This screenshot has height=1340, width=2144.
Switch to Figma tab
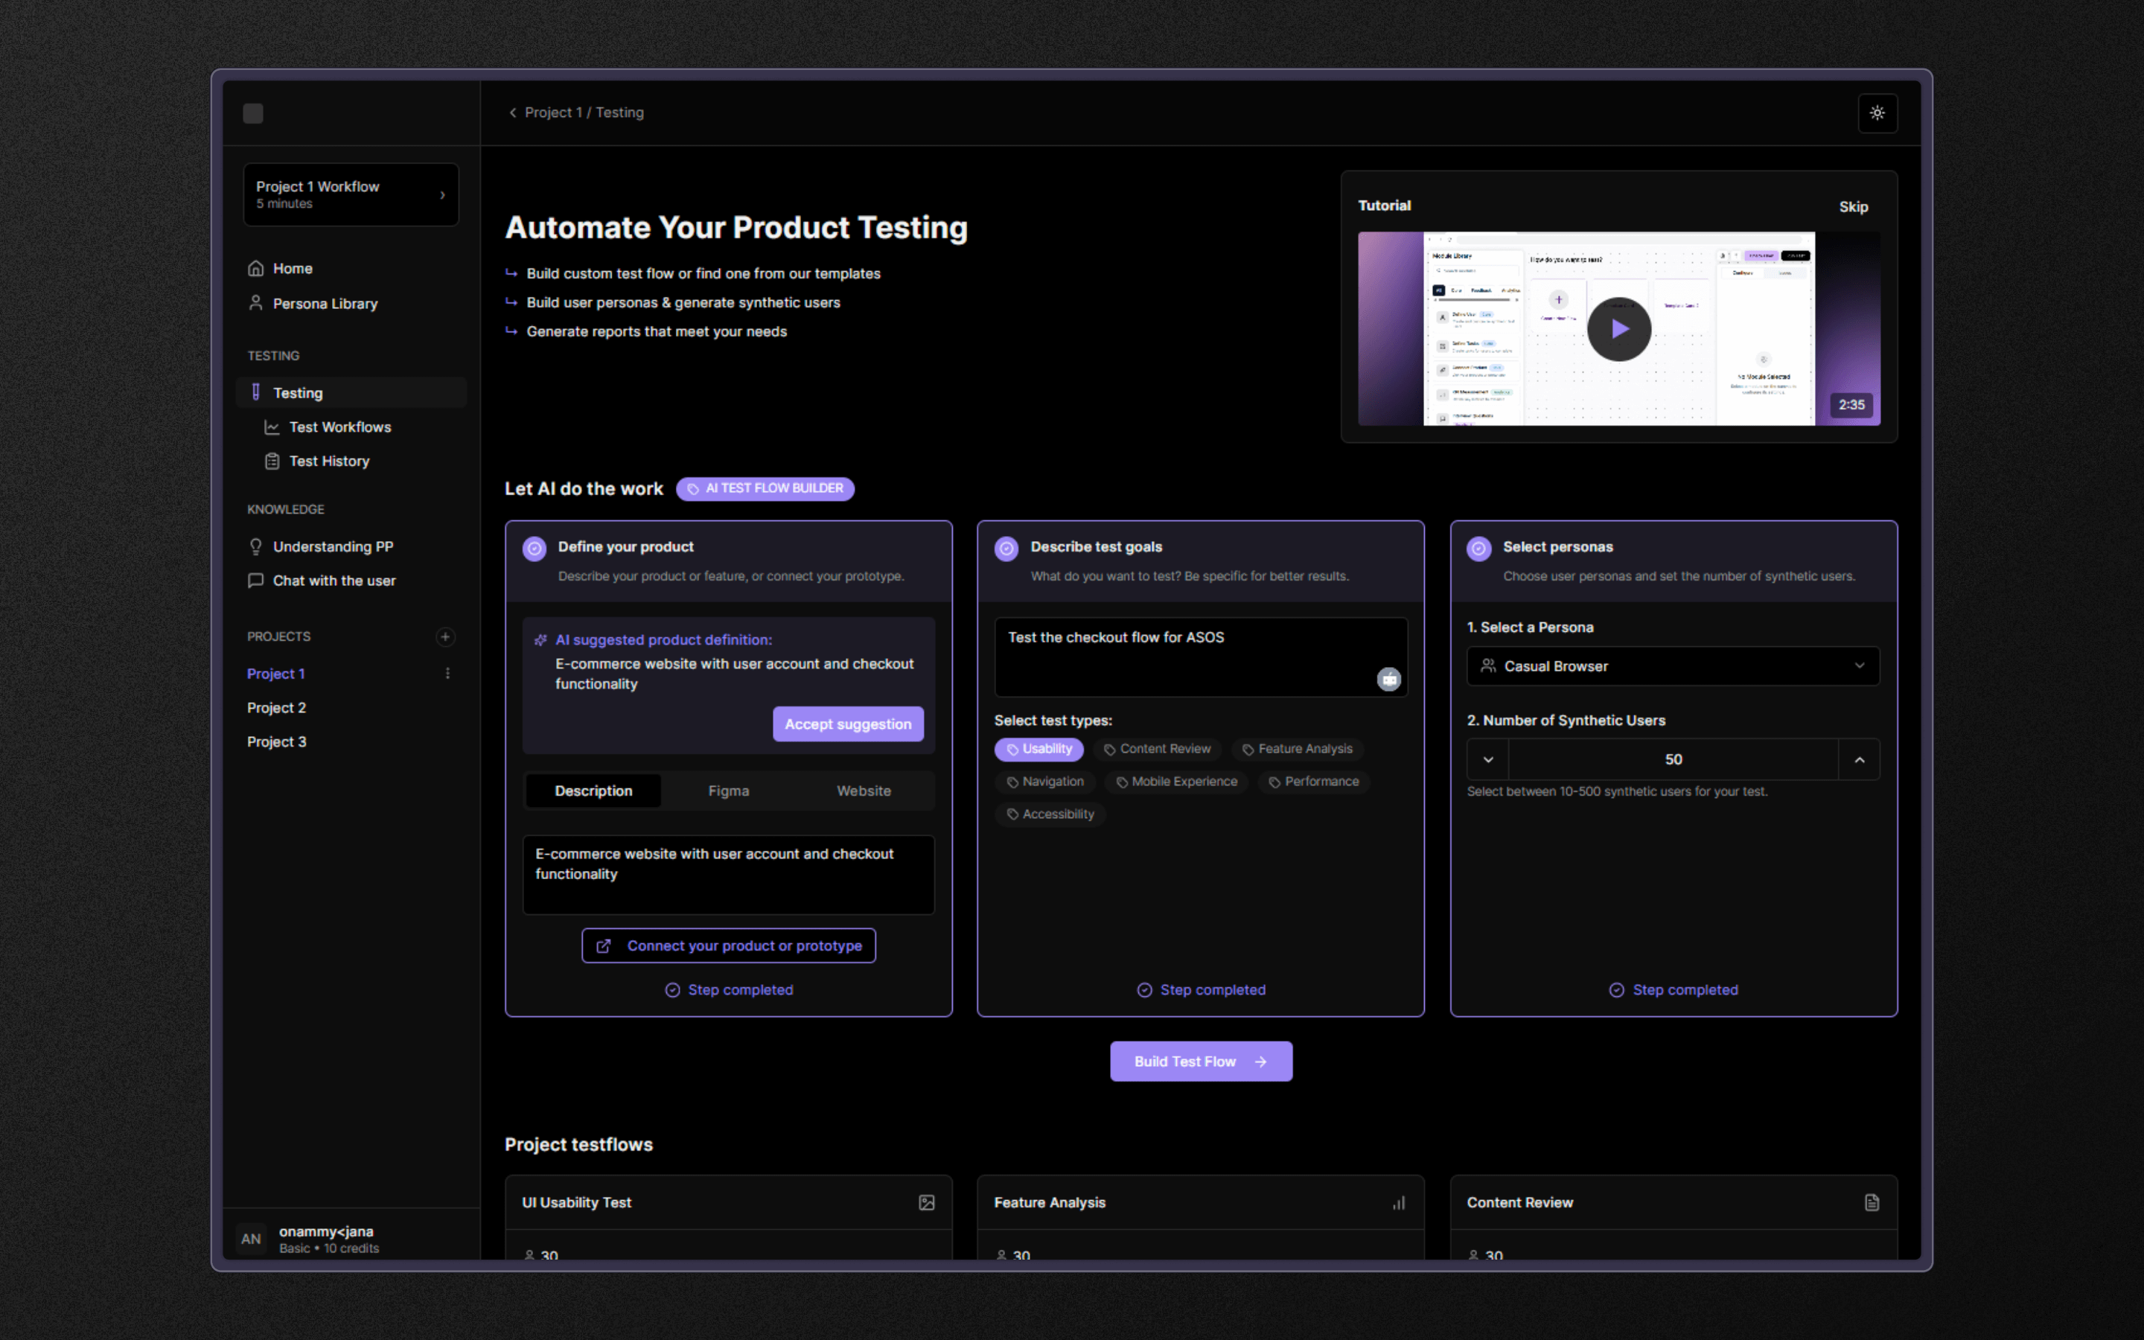(728, 791)
